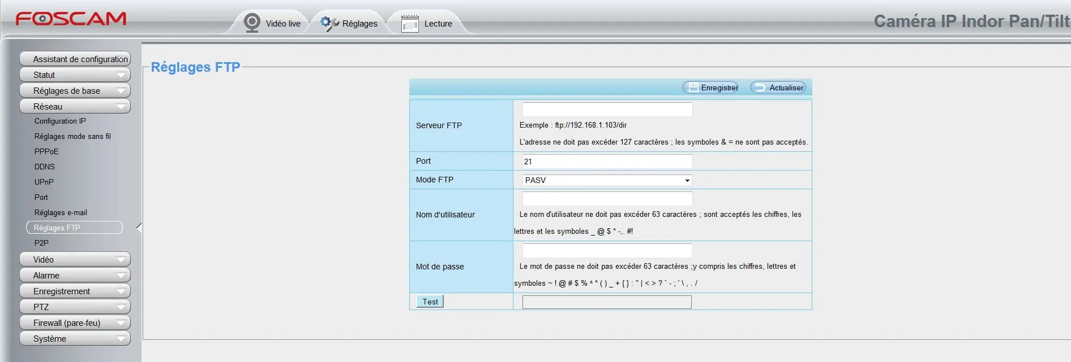Select Configuration IP in sidebar

[x=60, y=121]
